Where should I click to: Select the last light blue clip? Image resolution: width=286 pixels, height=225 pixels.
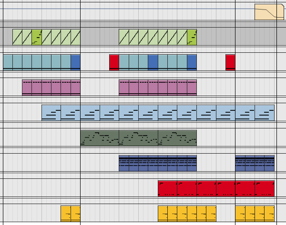point(265,113)
